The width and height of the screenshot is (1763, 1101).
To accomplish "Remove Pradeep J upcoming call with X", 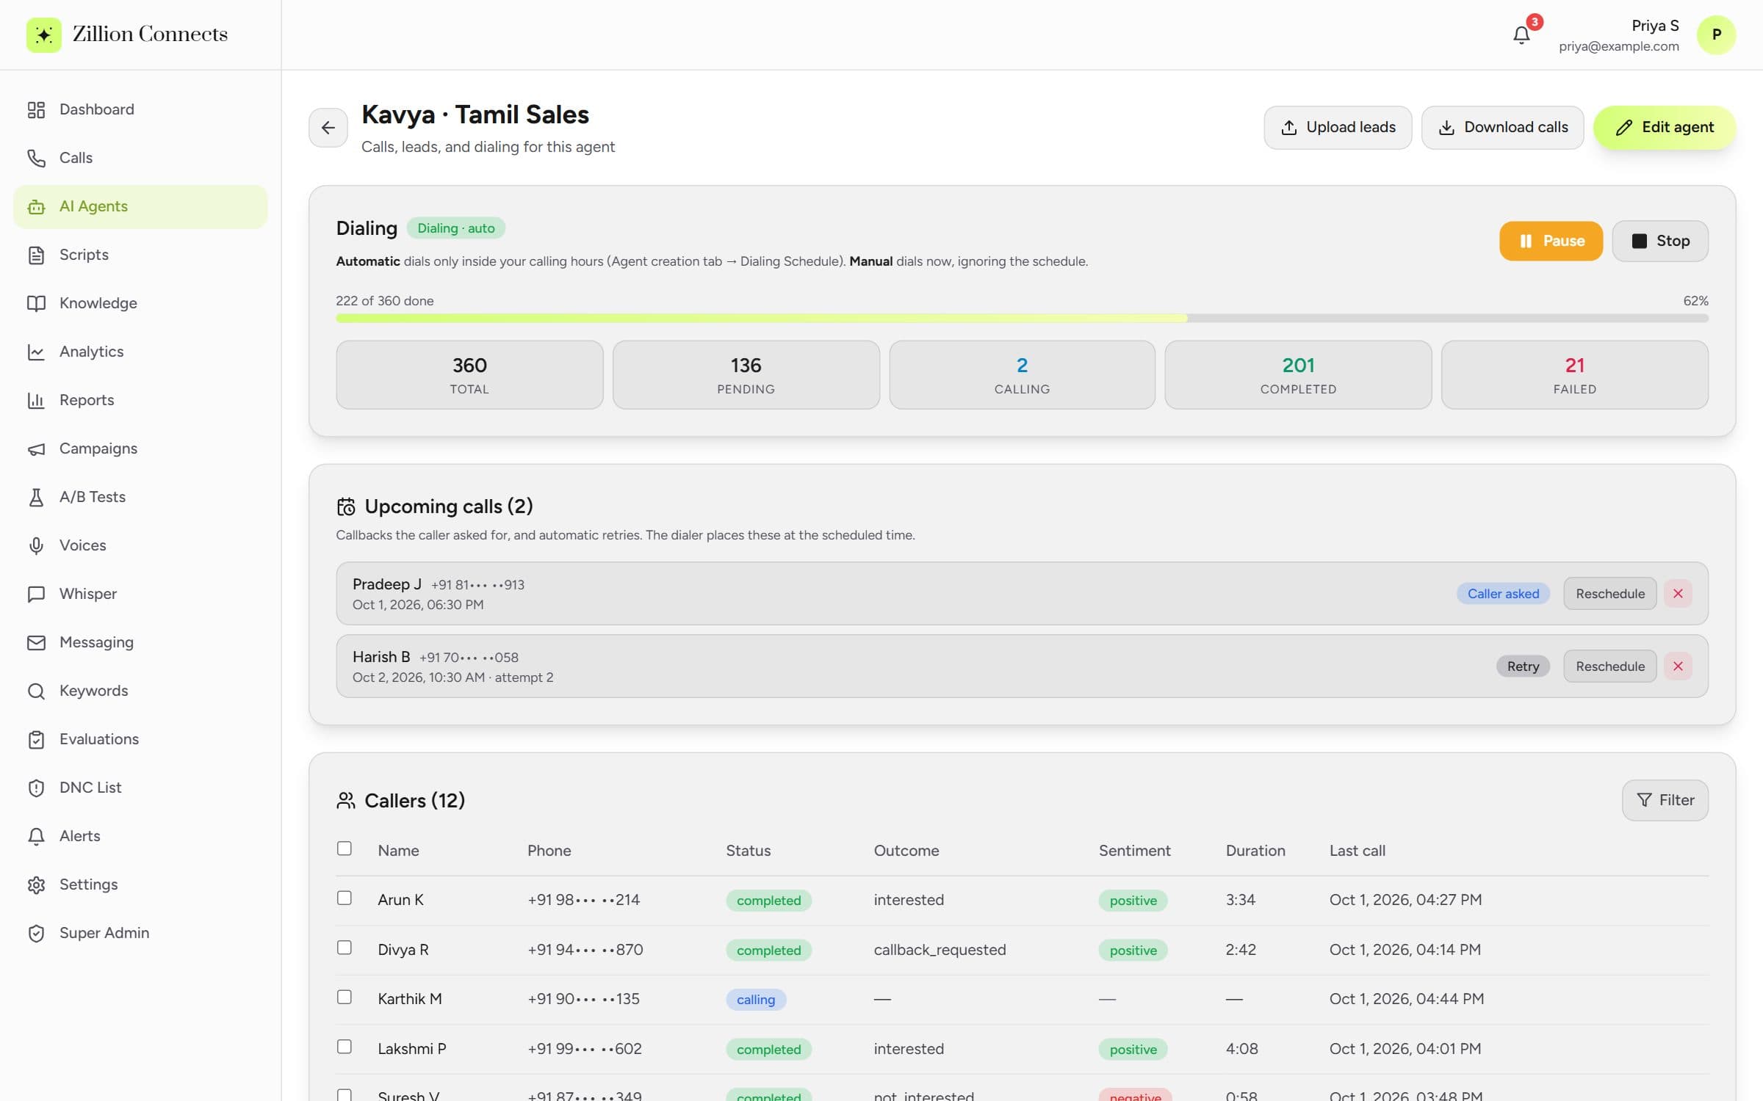I will coord(1678,594).
